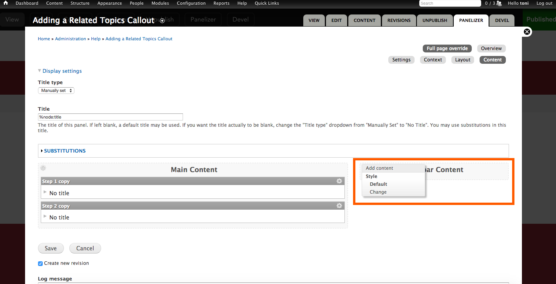Open the Content admin menu
556x284 pixels.
tap(54, 3)
